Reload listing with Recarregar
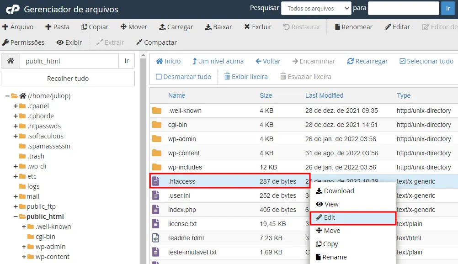The height and width of the screenshot is (264, 458). [367, 61]
